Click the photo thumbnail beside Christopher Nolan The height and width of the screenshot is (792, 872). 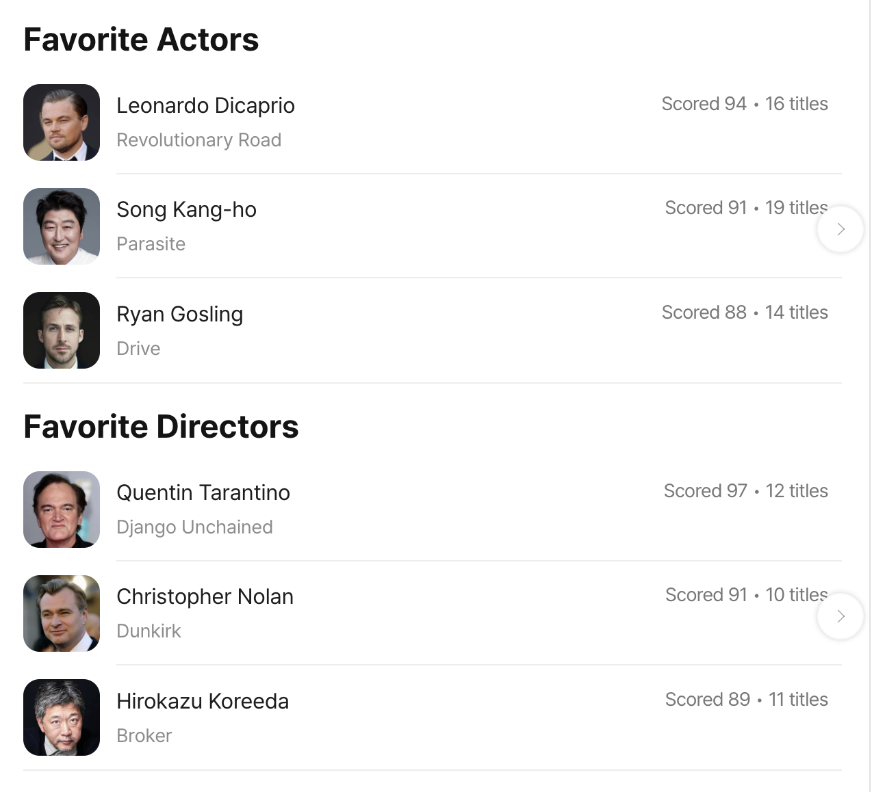pyautogui.click(x=62, y=613)
